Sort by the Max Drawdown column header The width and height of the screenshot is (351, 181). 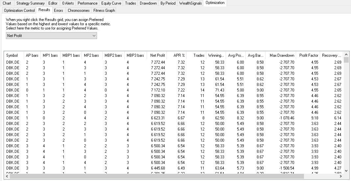coord(282,55)
